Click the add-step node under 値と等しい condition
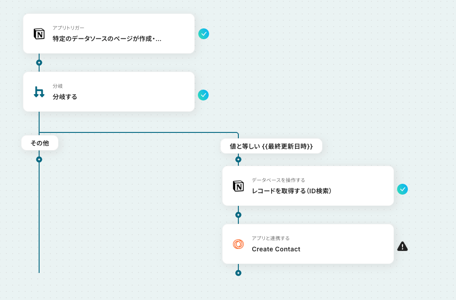 pyautogui.click(x=238, y=159)
